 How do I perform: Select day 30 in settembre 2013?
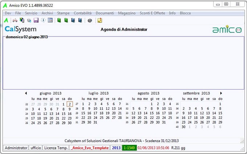(183, 127)
